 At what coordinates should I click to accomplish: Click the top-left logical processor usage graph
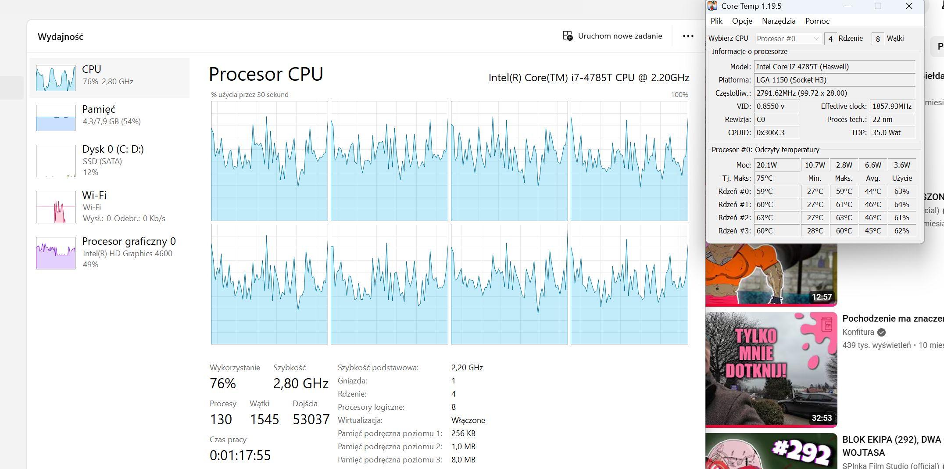tap(269, 161)
